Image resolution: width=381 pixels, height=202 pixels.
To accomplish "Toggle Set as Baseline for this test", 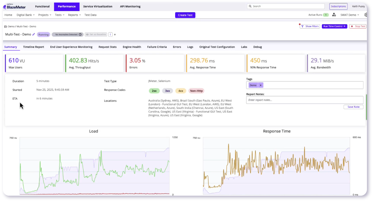I will (x=96, y=34).
